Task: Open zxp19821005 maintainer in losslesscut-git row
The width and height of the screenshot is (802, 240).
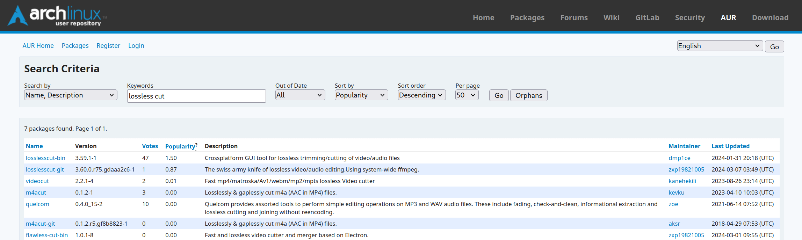Action: point(686,169)
